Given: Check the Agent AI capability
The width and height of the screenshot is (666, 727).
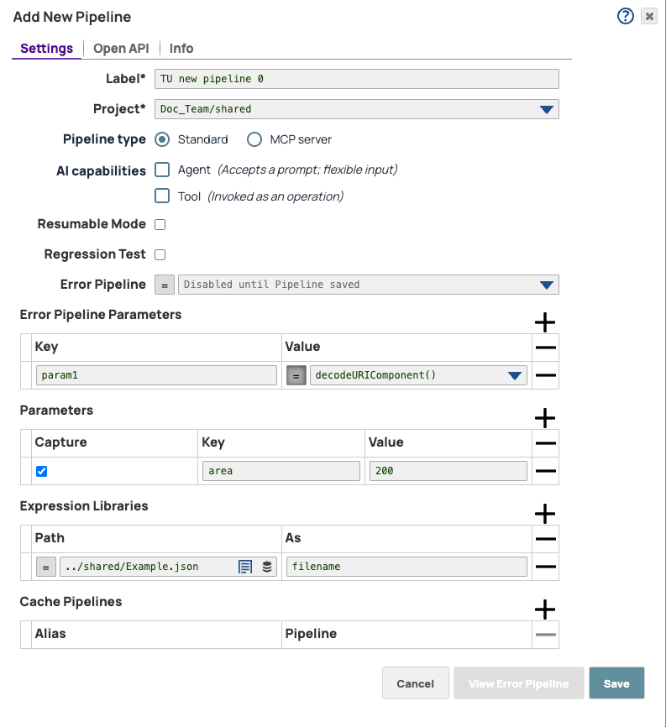Looking at the screenshot, I should (162, 170).
